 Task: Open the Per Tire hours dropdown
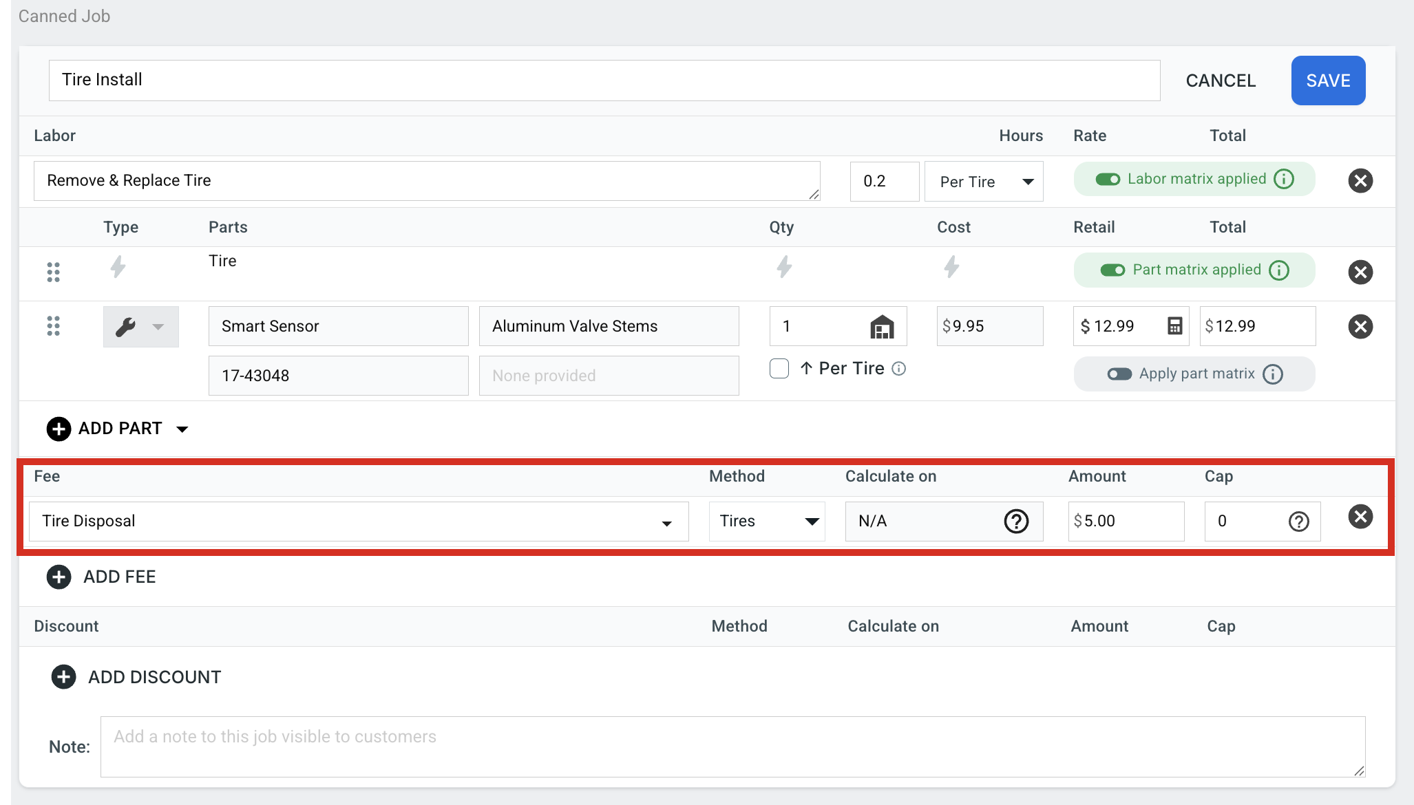tap(984, 182)
